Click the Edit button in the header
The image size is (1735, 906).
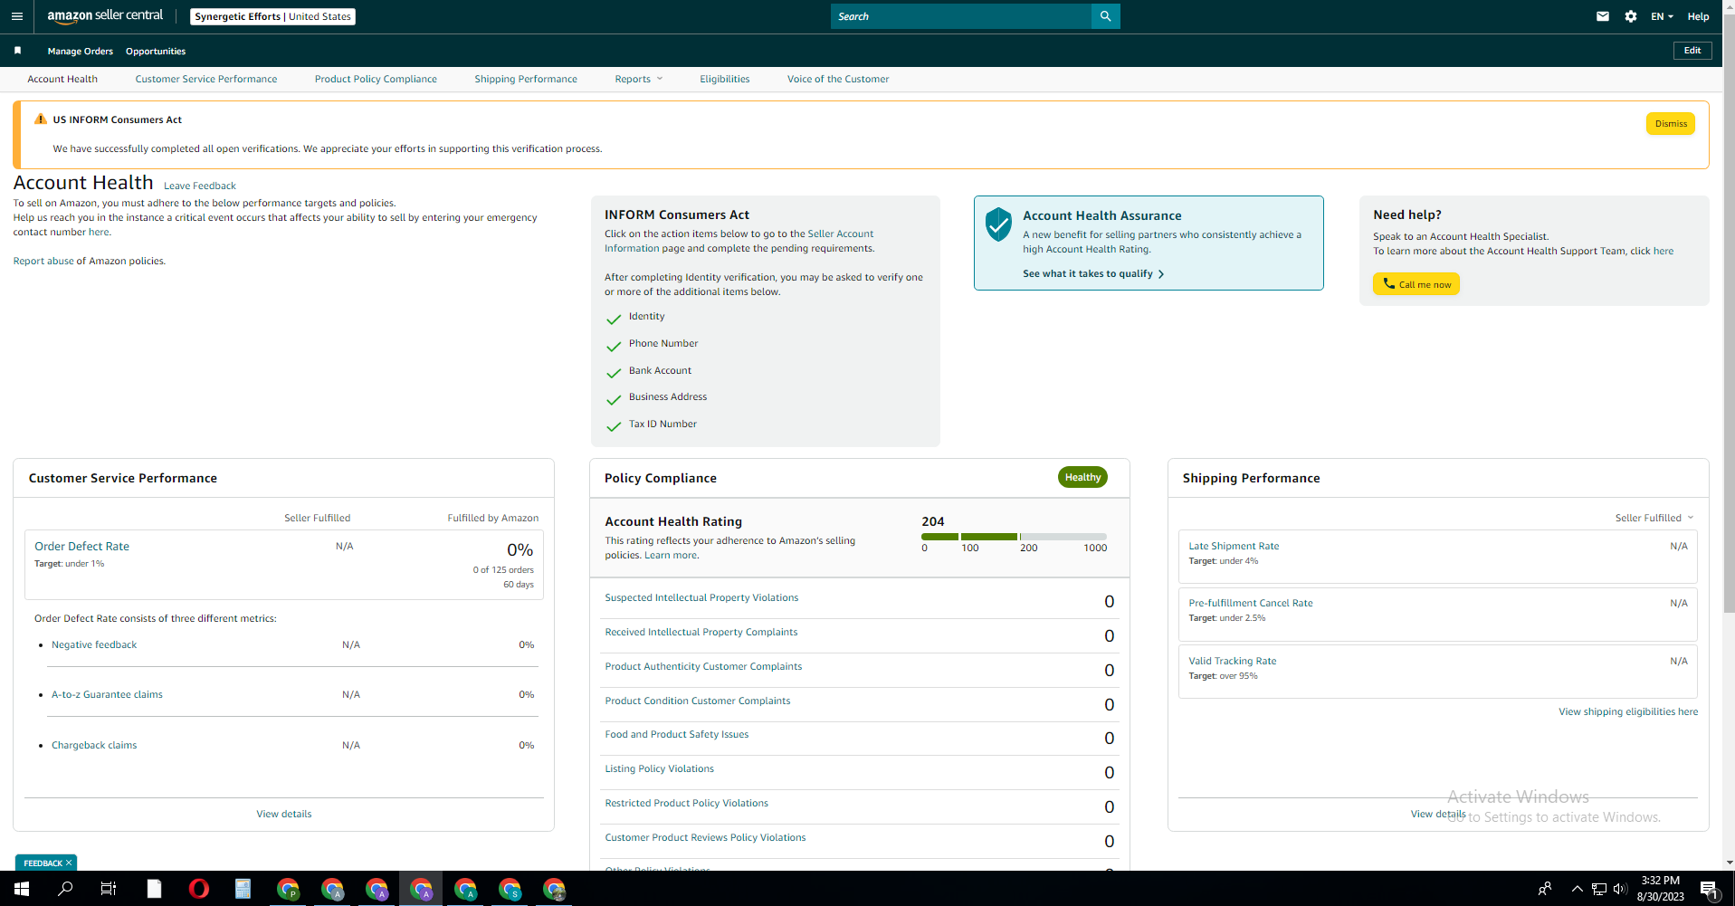tap(1692, 51)
